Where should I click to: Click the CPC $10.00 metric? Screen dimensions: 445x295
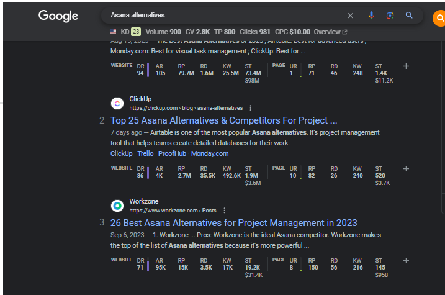292,32
